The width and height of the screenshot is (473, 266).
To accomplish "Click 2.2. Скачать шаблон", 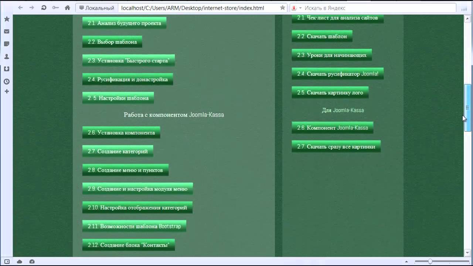I will click(322, 36).
